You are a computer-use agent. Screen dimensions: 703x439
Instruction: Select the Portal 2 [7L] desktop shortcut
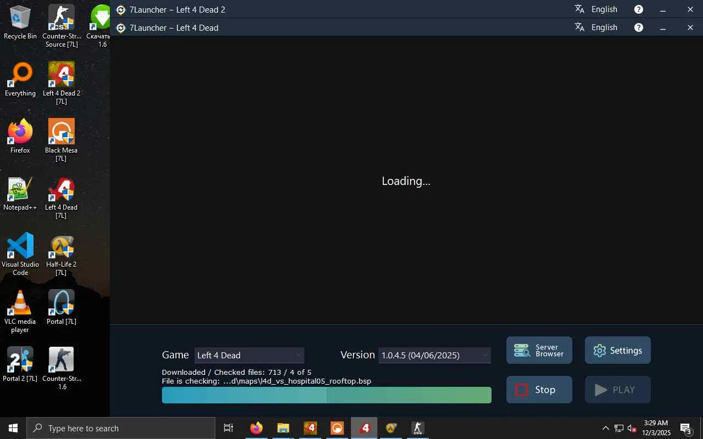[20, 365]
